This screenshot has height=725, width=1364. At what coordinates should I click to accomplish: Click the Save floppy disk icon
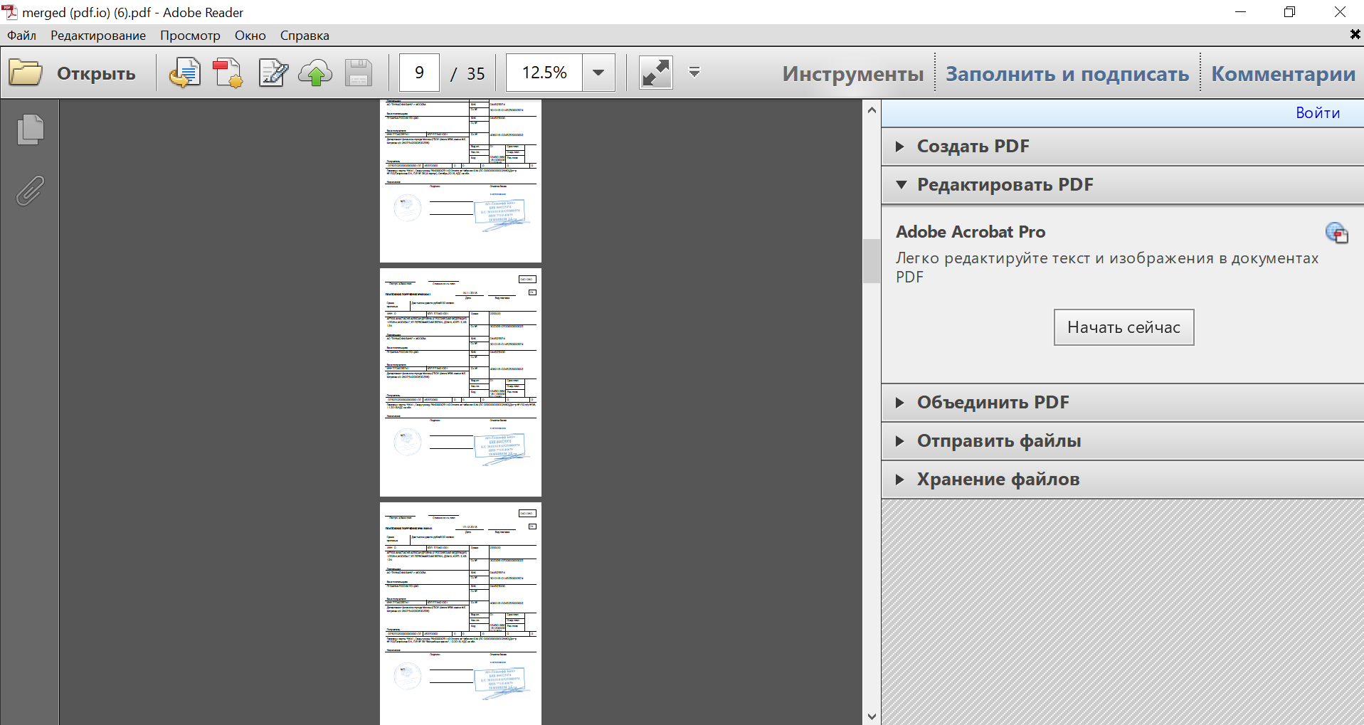359,73
